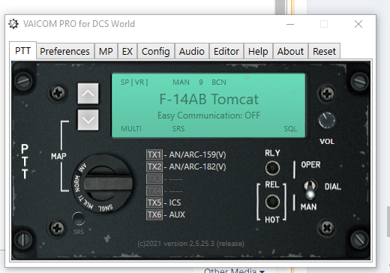The image size is (390, 273).
Task: Adjust the VOL knob
Action: point(326,121)
